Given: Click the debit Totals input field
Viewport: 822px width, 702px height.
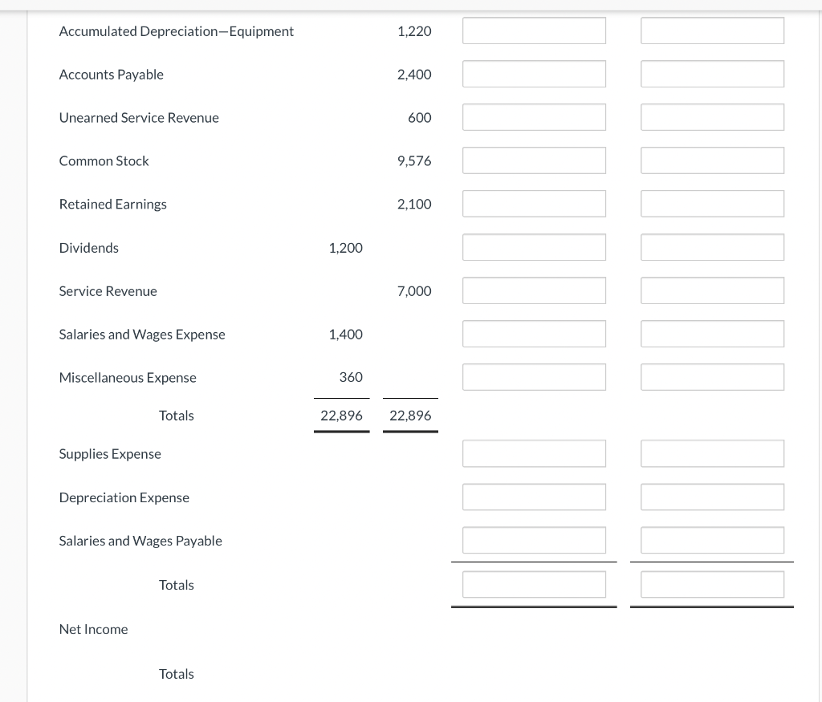Looking at the screenshot, I should 534,584.
